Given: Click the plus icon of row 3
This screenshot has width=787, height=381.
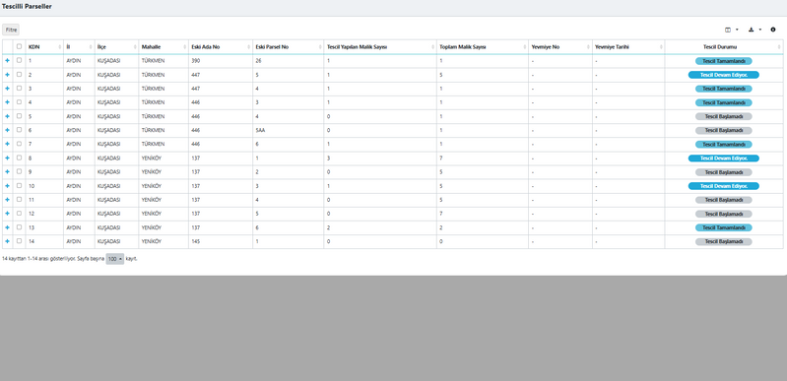Looking at the screenshot, I should pyautogui.click(x=7, y=89).
